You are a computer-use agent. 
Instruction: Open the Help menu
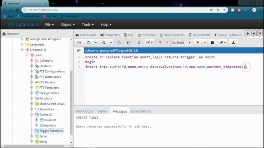[x=106, y=25]
